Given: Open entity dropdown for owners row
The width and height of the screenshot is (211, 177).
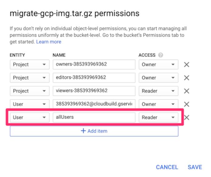Looking at the screenshot, I should [x=29, y=64].
